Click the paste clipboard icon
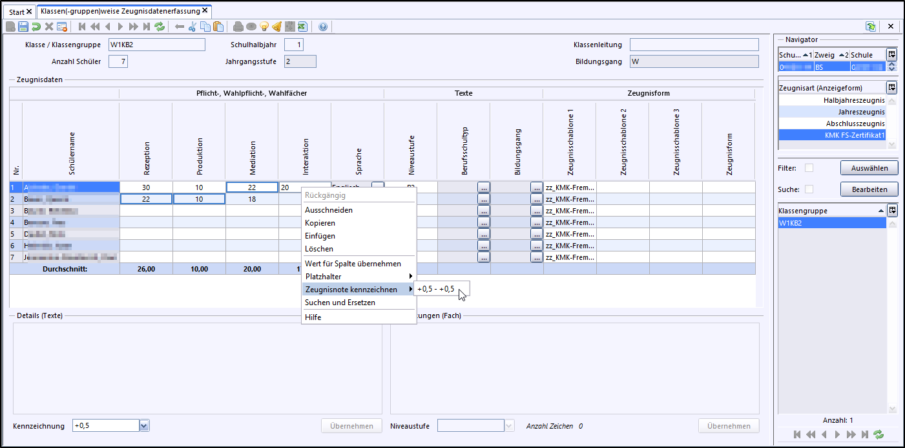The width and height of the screenshot is (905, 448). click(x=218, y=27)
